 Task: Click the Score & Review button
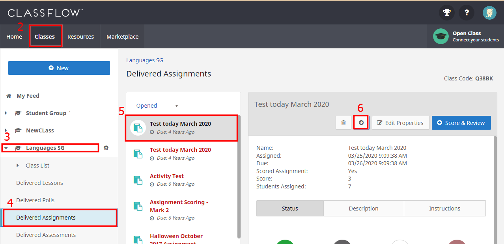click(x=461, y=123)
